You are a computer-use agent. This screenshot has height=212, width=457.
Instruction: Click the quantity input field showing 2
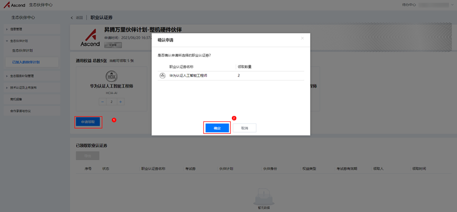click(111, 102)
